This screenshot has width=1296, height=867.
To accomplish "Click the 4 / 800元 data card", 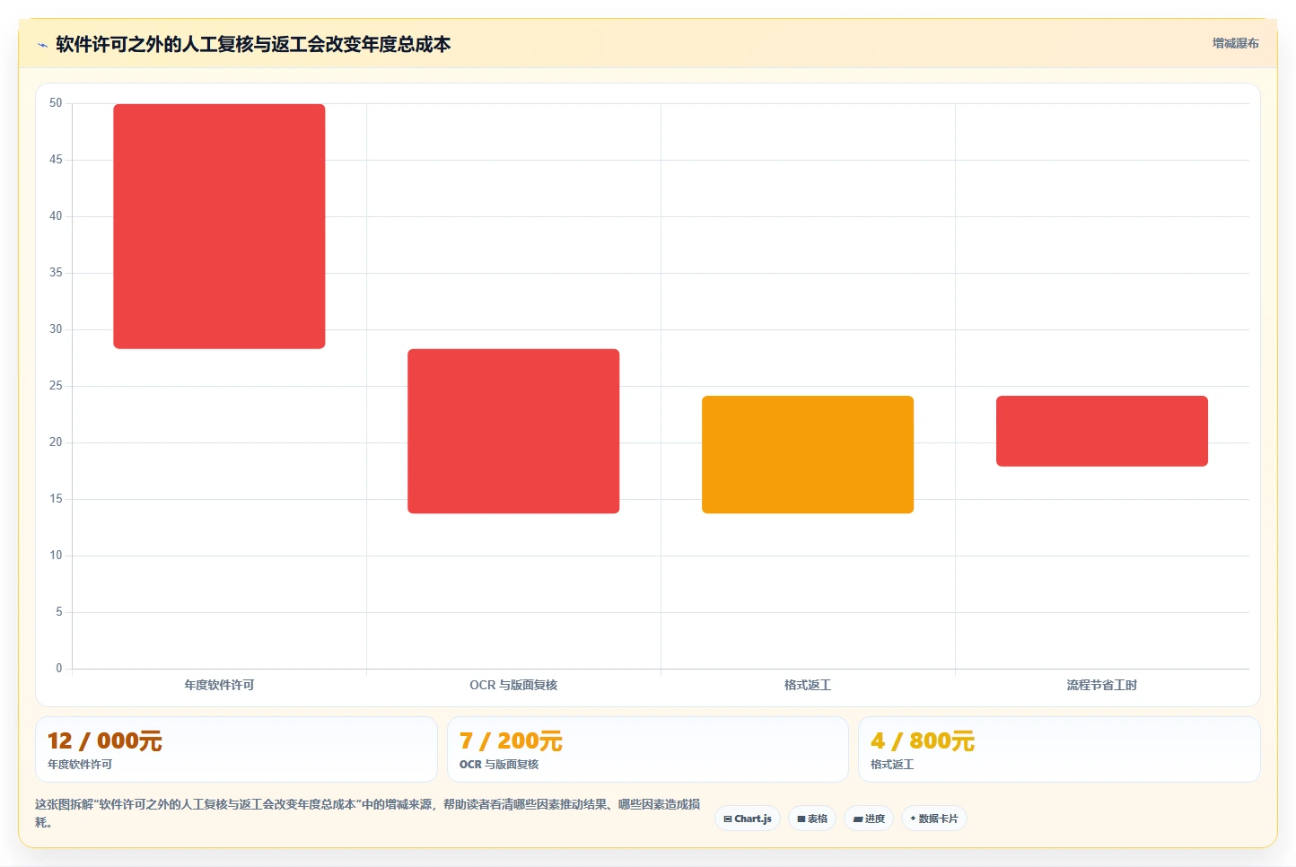I will (x=1059, y=749).
